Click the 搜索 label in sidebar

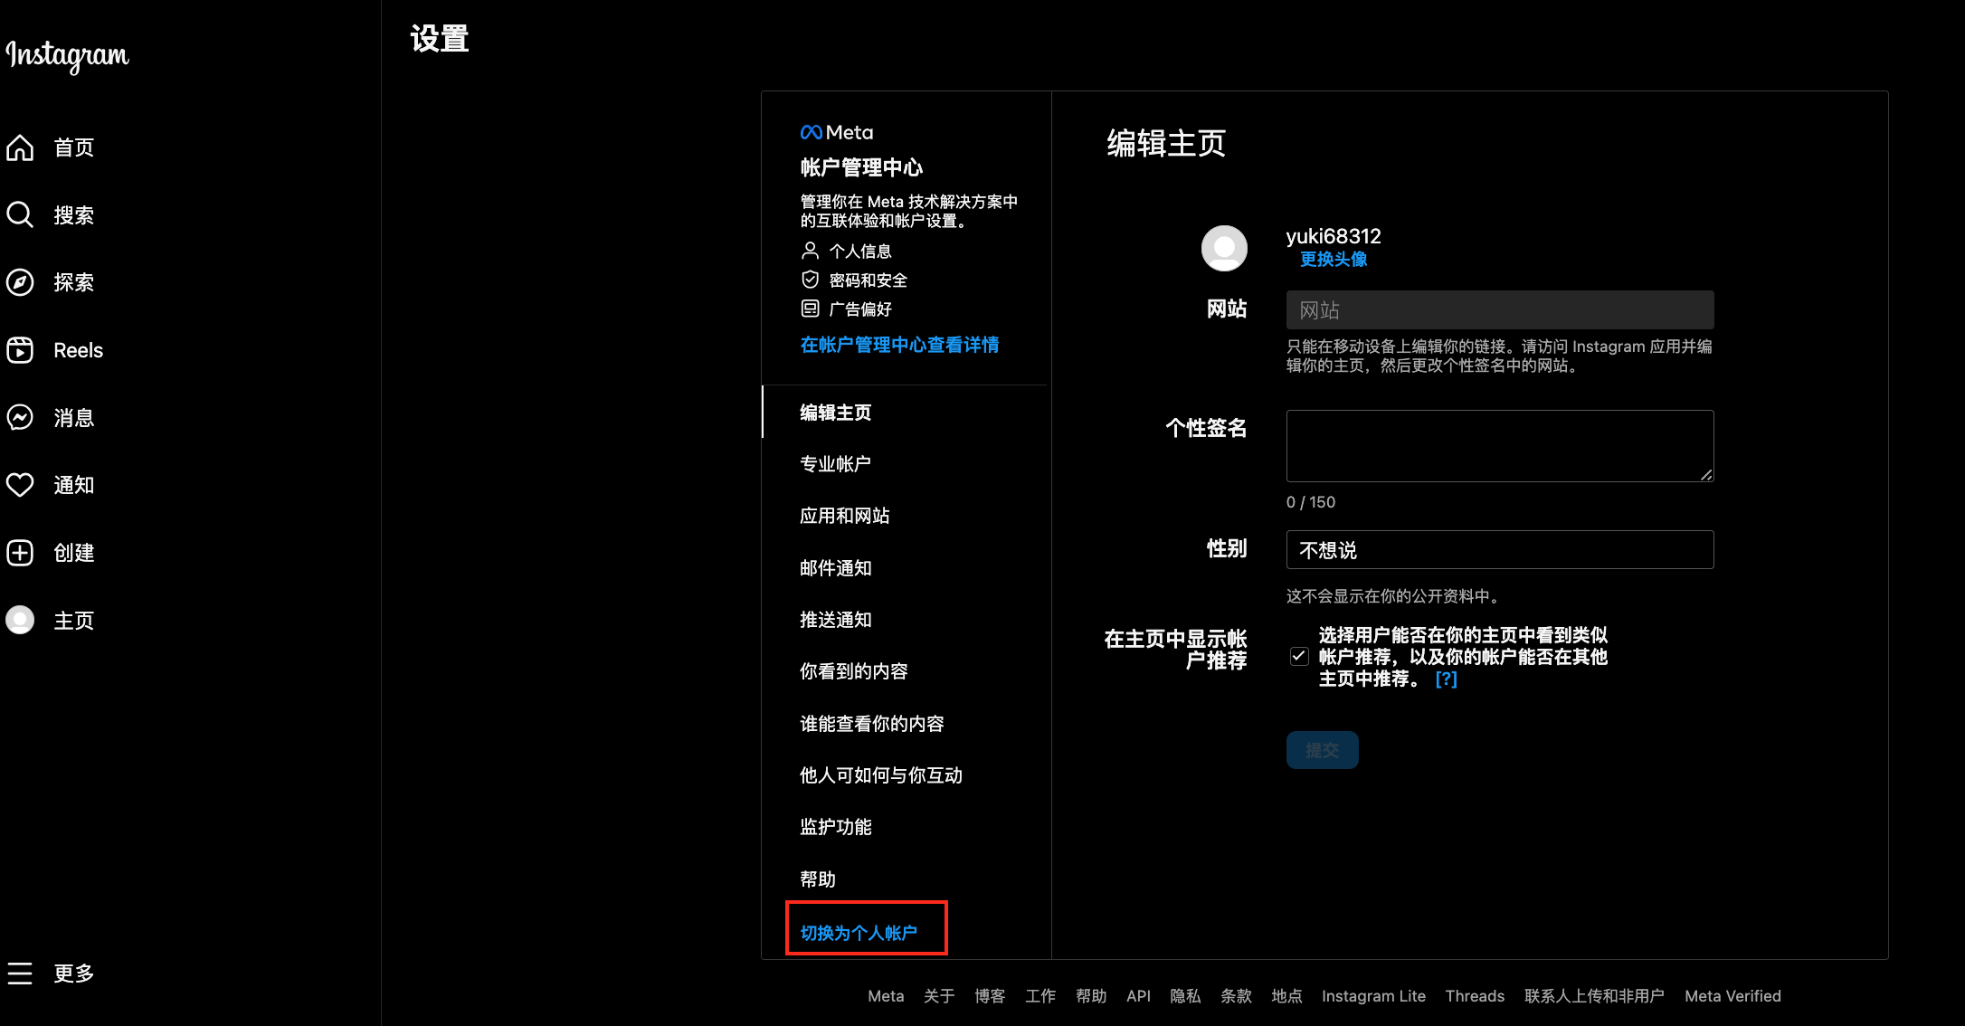pos(74,215)
